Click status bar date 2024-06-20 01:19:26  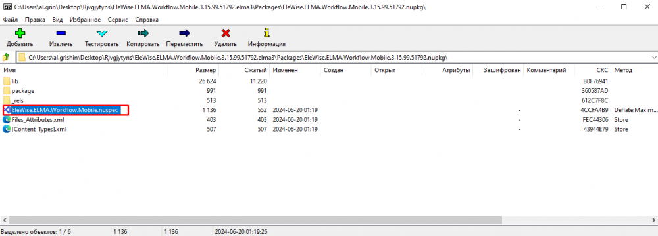tap(241, 231)
